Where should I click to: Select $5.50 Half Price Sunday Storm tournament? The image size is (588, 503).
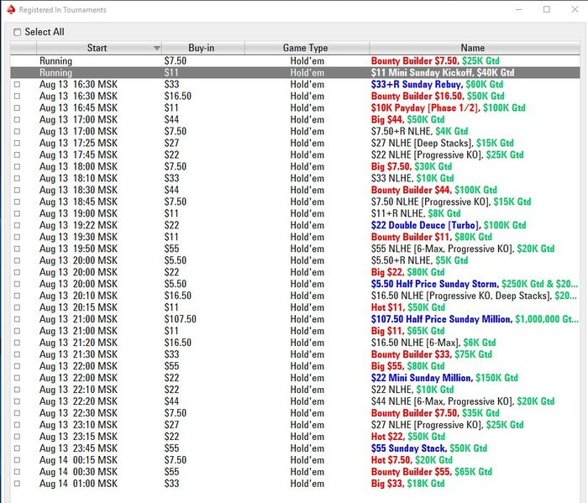pos(295,284)
